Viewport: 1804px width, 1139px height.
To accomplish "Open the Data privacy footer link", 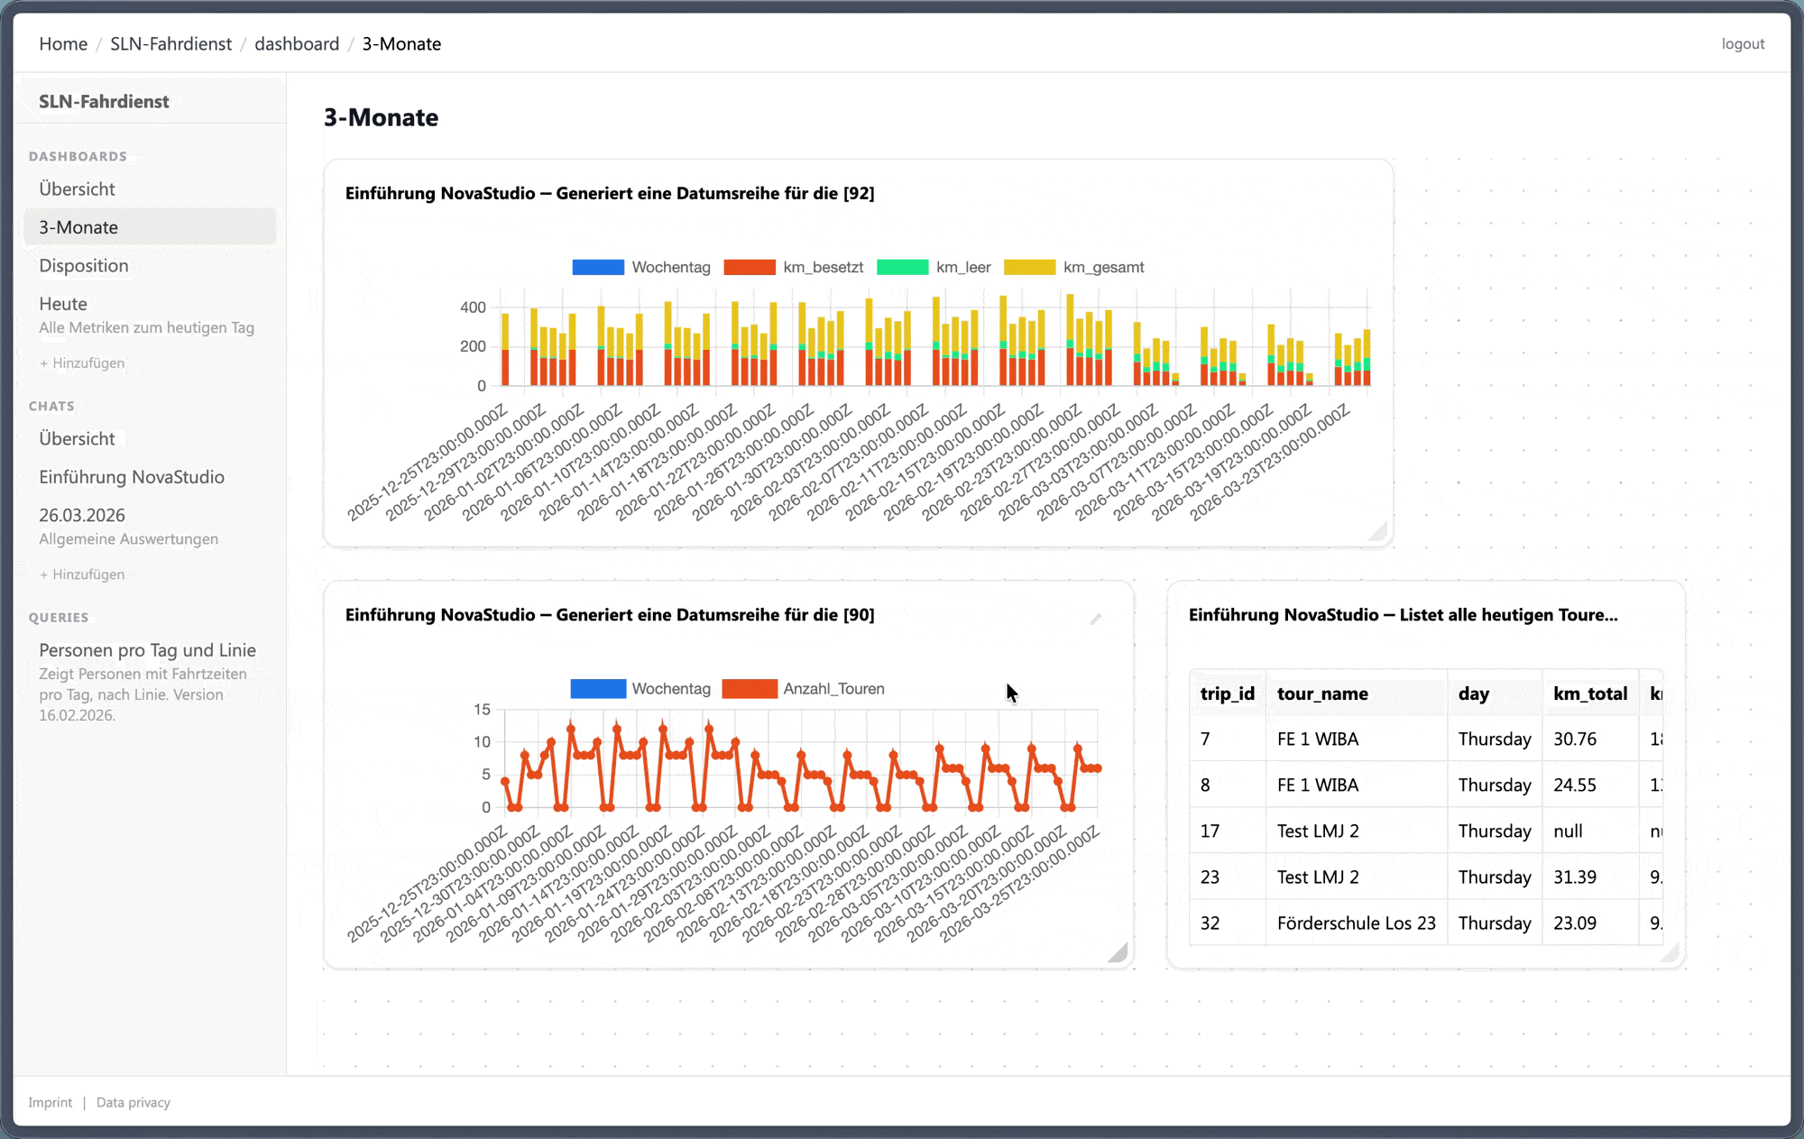I will point(133,1102).
